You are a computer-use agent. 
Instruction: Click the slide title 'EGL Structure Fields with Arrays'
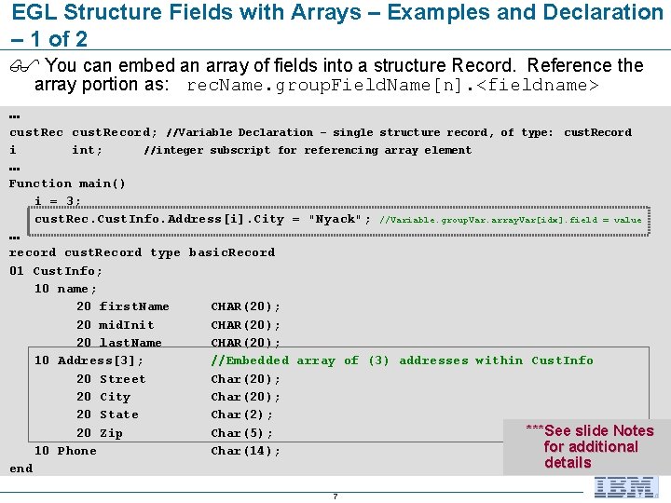tap(185, 12)
